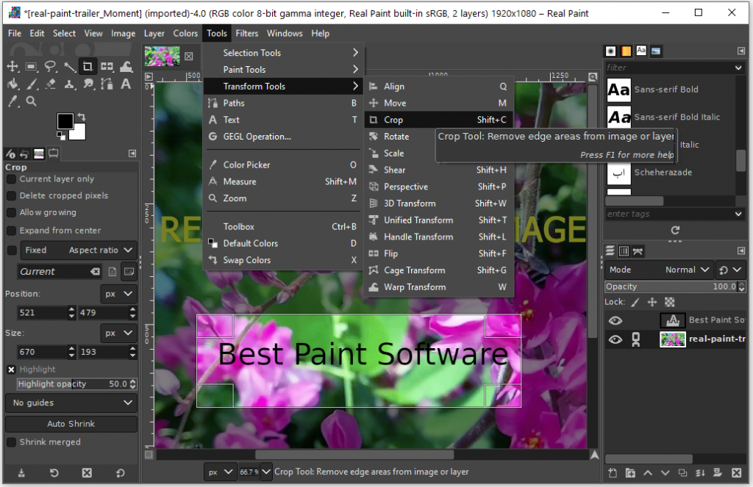Select the Eraser tool
This screenshot has width=753, height=487.
tap(50, 84)
